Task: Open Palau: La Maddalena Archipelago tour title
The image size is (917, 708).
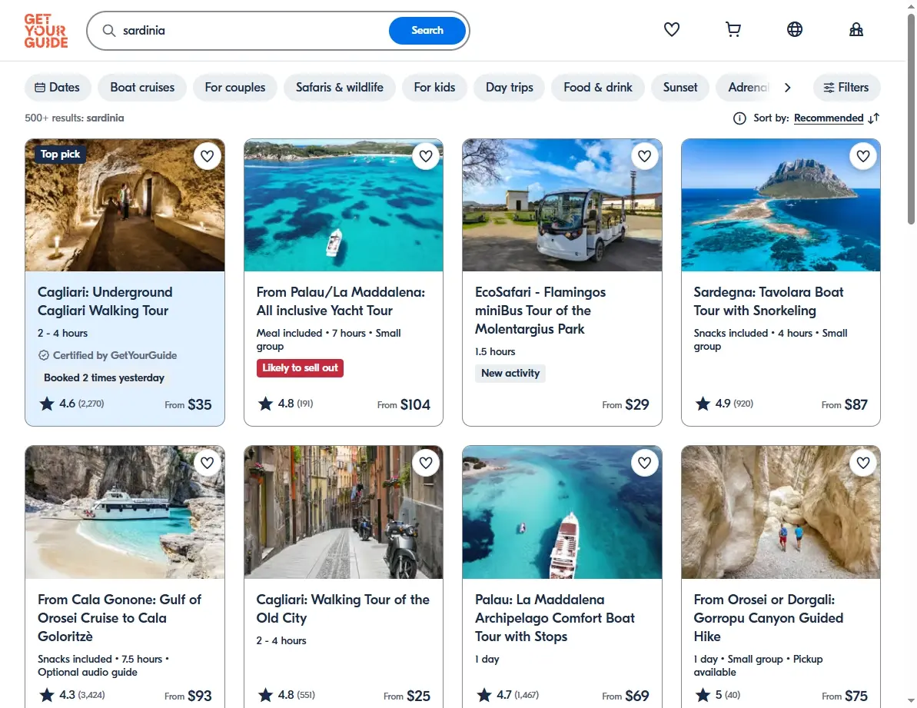Action: pyautogui.click(x=554, y=618)
